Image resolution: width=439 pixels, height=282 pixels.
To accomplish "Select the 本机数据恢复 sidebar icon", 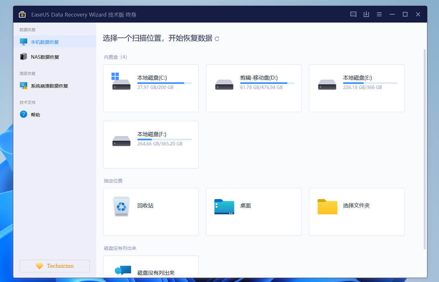I will pyautogui.click(x=23, y=41).
